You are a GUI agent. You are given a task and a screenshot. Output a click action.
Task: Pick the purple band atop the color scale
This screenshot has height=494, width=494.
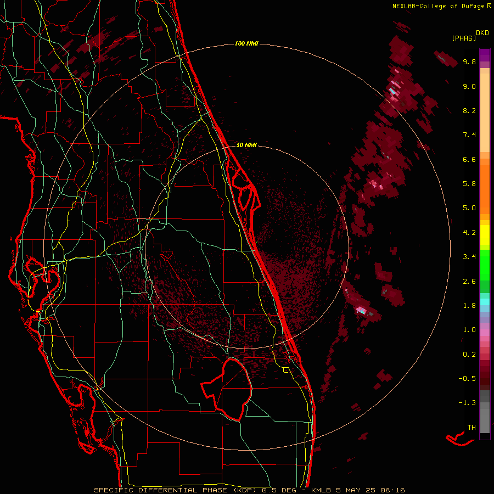485,55
